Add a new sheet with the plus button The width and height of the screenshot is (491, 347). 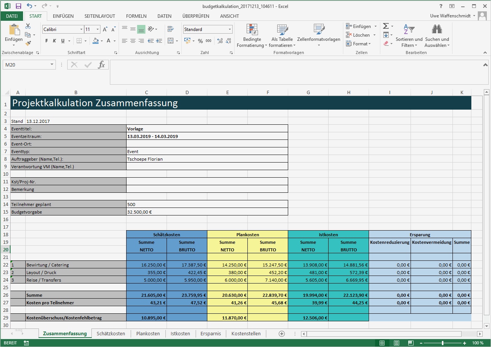282,333
